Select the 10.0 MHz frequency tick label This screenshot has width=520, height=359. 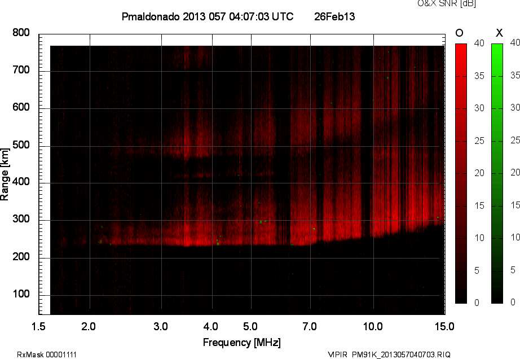[373, 326]
